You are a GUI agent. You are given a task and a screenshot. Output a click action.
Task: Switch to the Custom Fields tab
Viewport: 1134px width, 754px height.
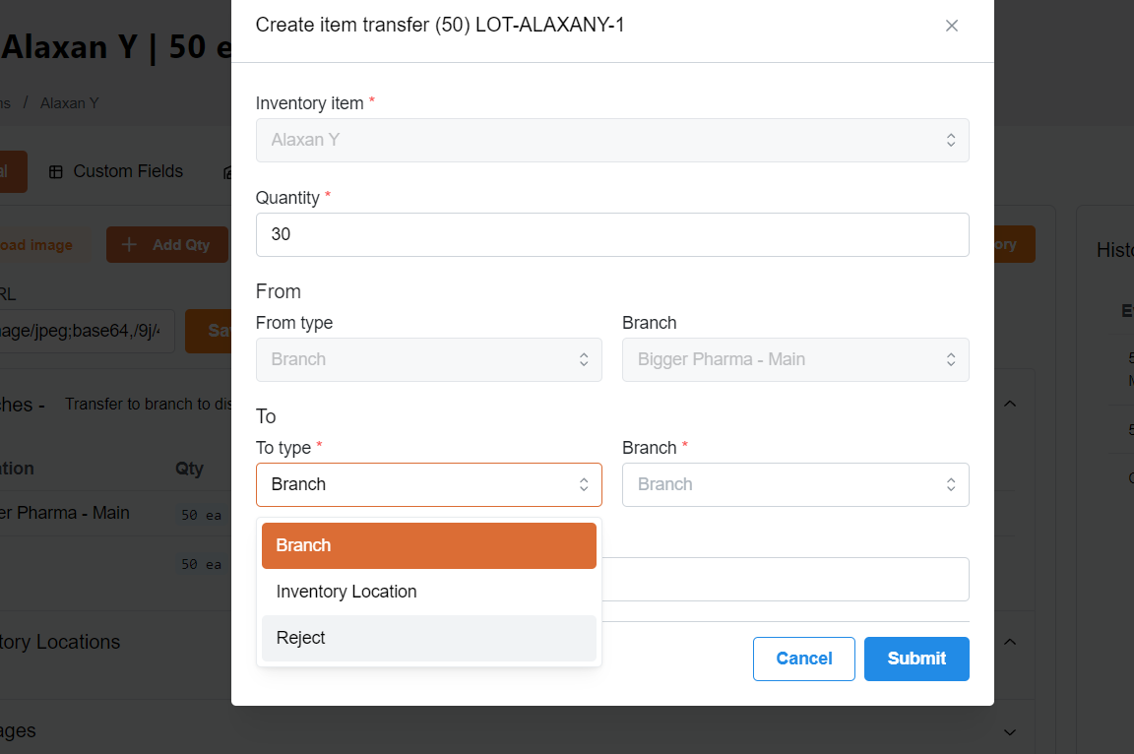116,171
